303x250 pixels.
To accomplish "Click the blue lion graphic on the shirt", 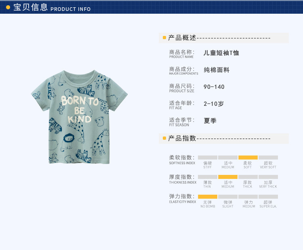I will [x=67, y=142].
